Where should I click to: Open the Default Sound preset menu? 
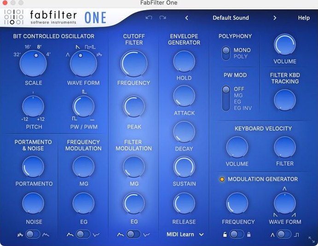click(x=231, y=18)
